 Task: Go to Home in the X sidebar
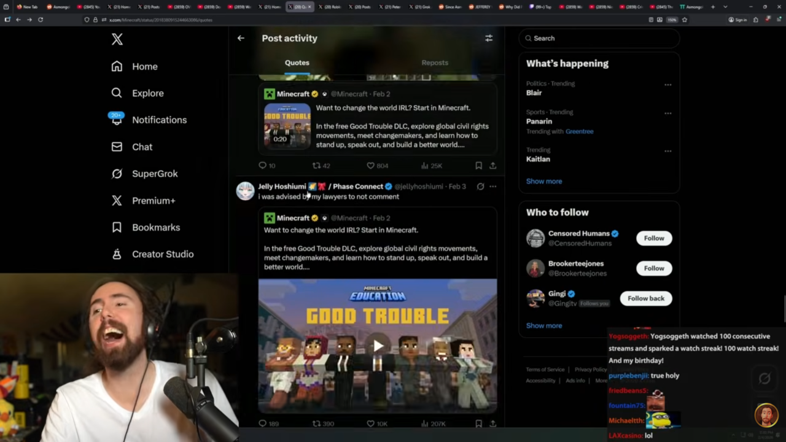(134, 66)
